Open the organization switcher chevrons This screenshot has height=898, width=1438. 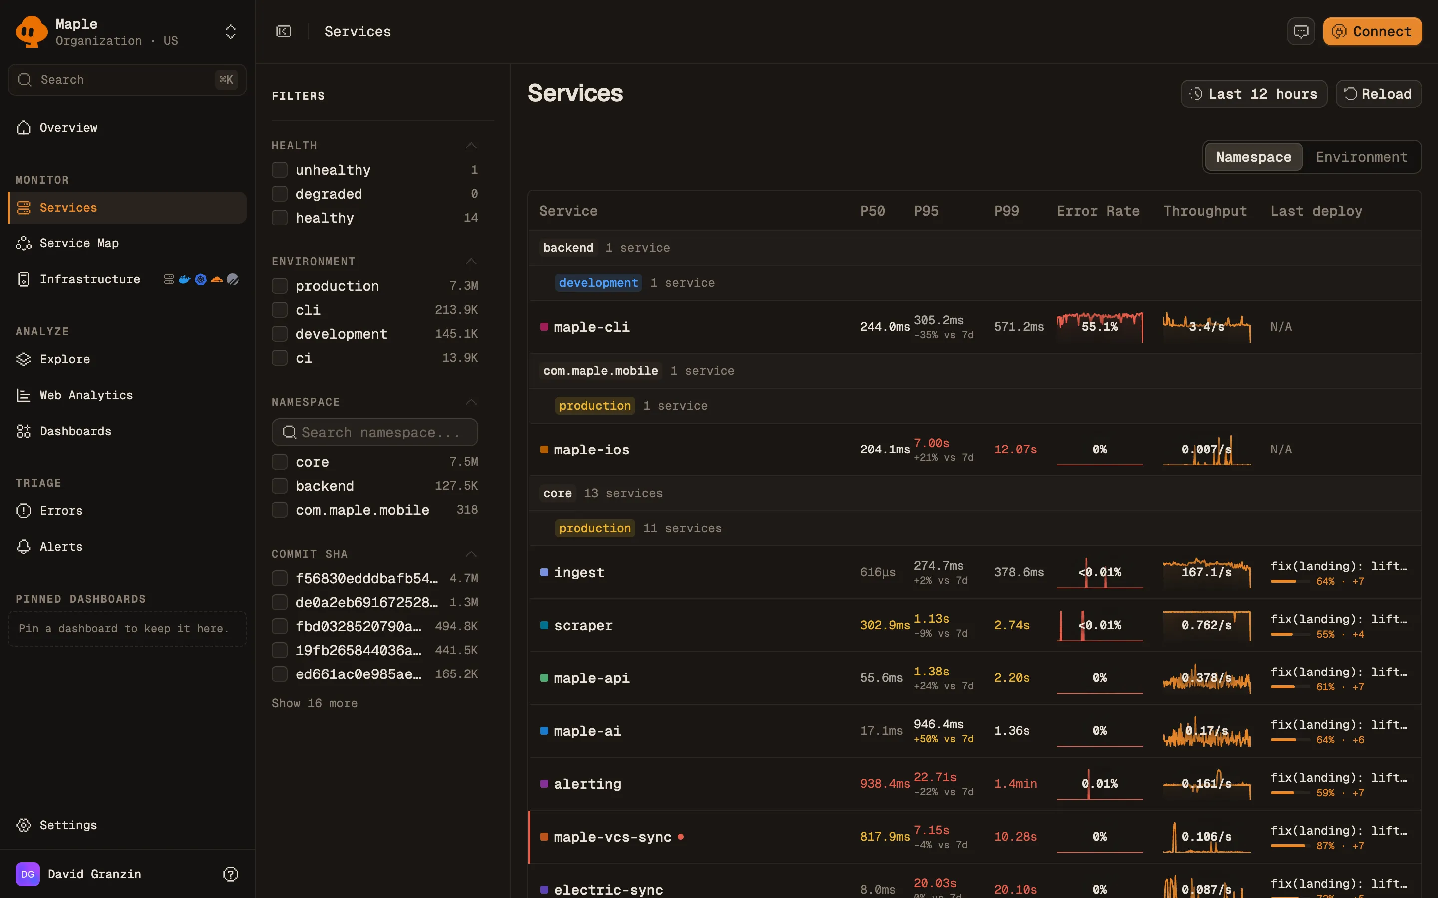point(231,31)
